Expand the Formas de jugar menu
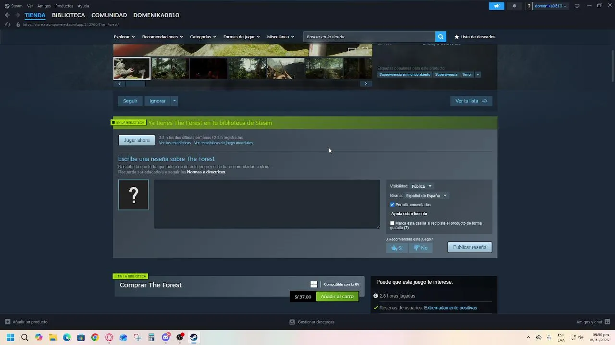615x345 pixels. pyautogui.click(x=242, y=37)
